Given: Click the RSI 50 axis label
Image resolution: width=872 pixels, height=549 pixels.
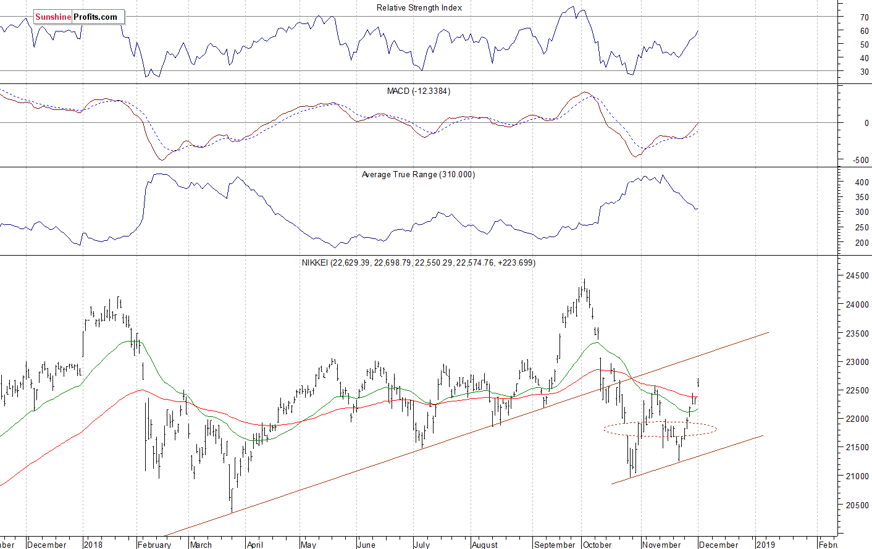Looking at the screenshot, I should (x=864, y=44).
